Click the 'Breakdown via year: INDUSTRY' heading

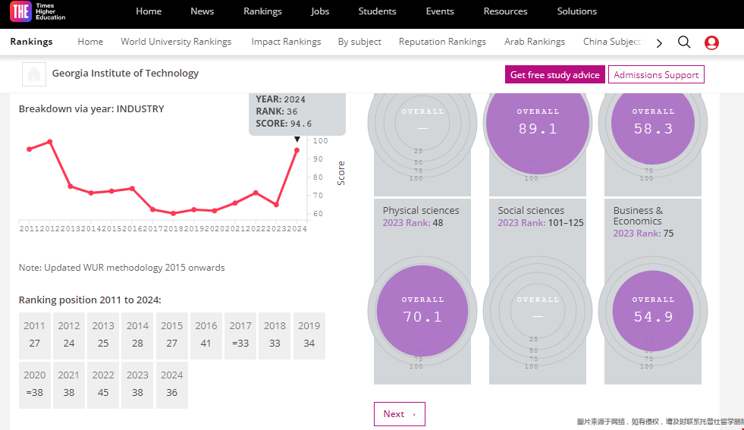(92, 108)
